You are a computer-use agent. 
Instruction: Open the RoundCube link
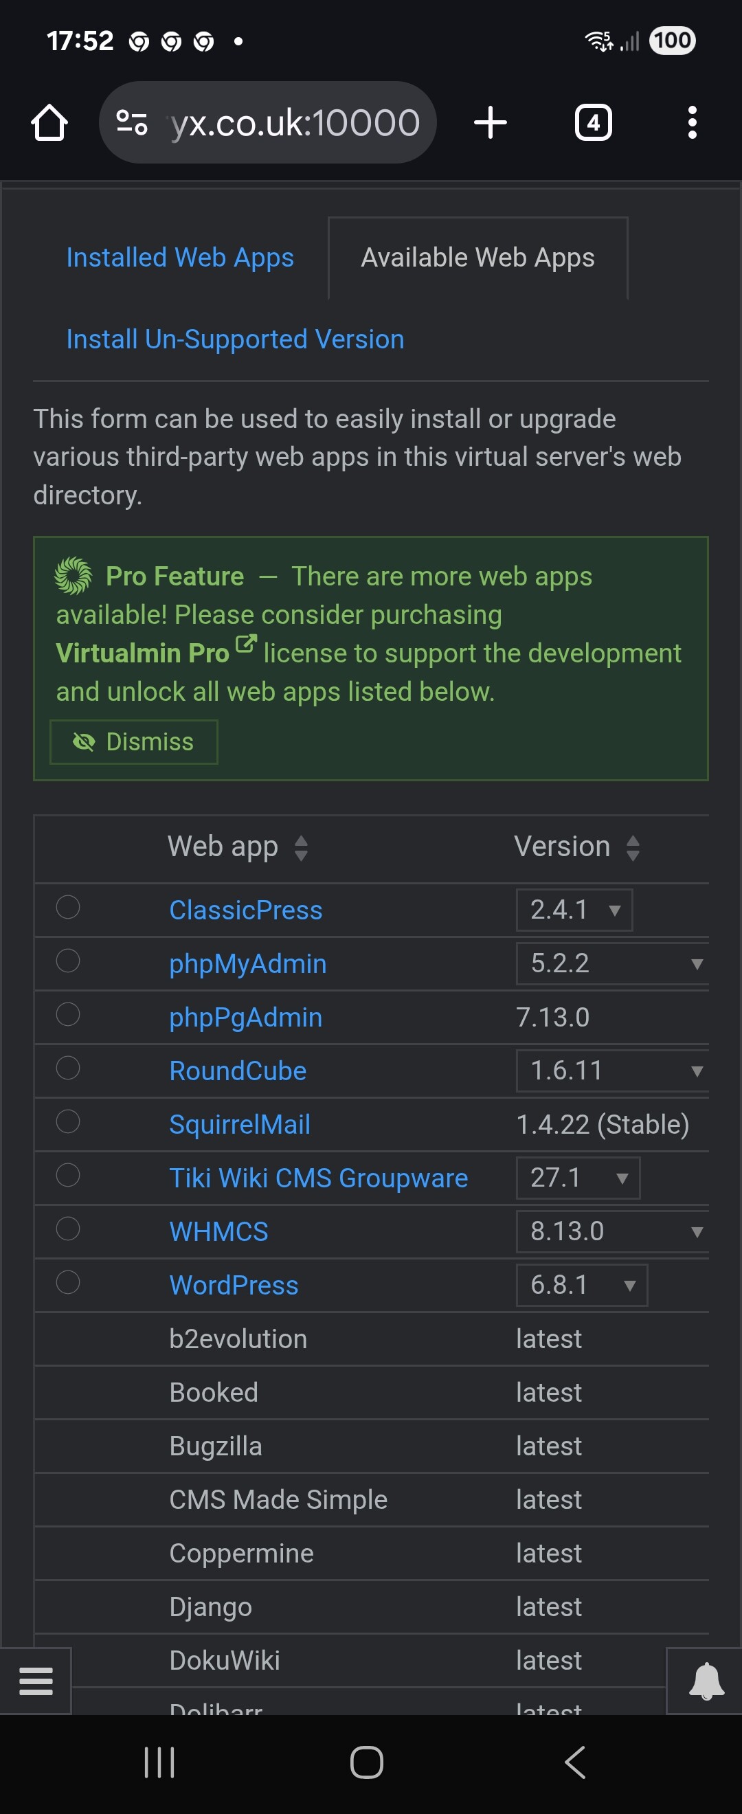[238, 1071]
